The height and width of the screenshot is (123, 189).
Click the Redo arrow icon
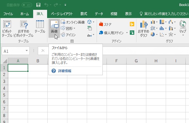(56, 5)
